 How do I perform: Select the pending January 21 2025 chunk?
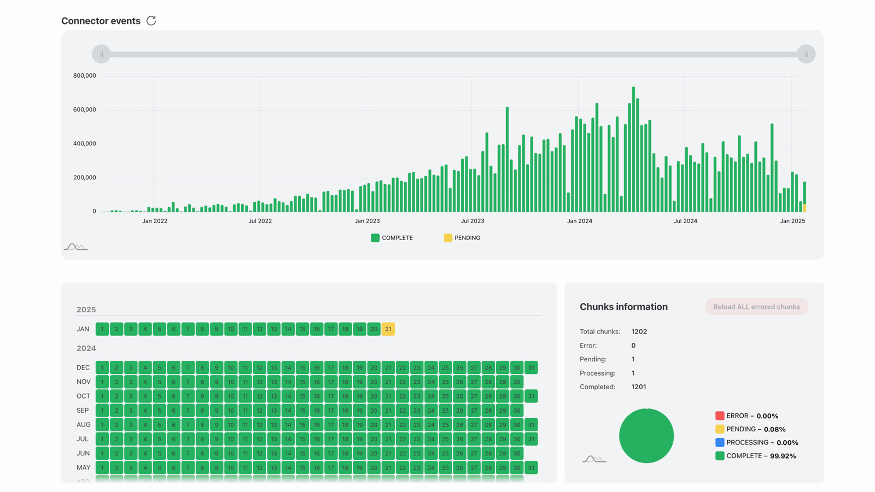[x=388, y=329]
